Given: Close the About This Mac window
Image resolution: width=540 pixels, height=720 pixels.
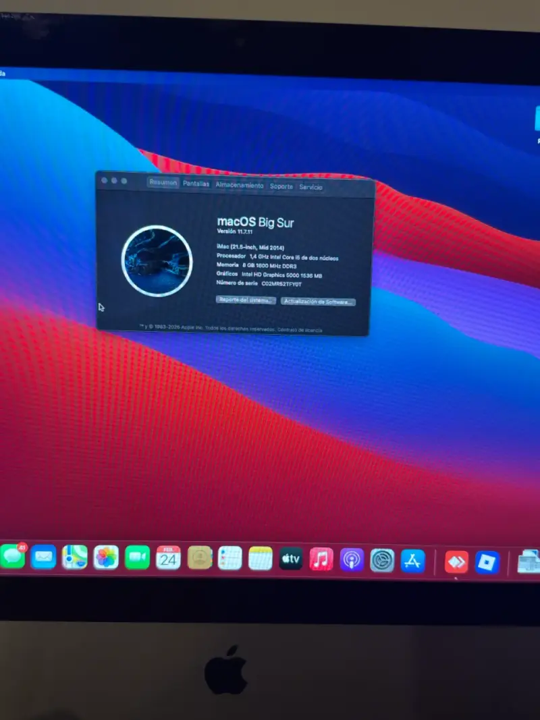Looking at the screenshot, I should coord(104,180).
